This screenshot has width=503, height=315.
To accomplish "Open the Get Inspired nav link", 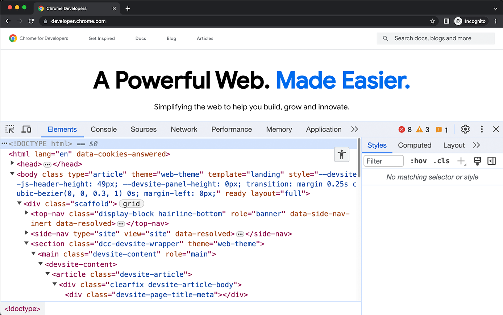I will [x=102, y=38].
